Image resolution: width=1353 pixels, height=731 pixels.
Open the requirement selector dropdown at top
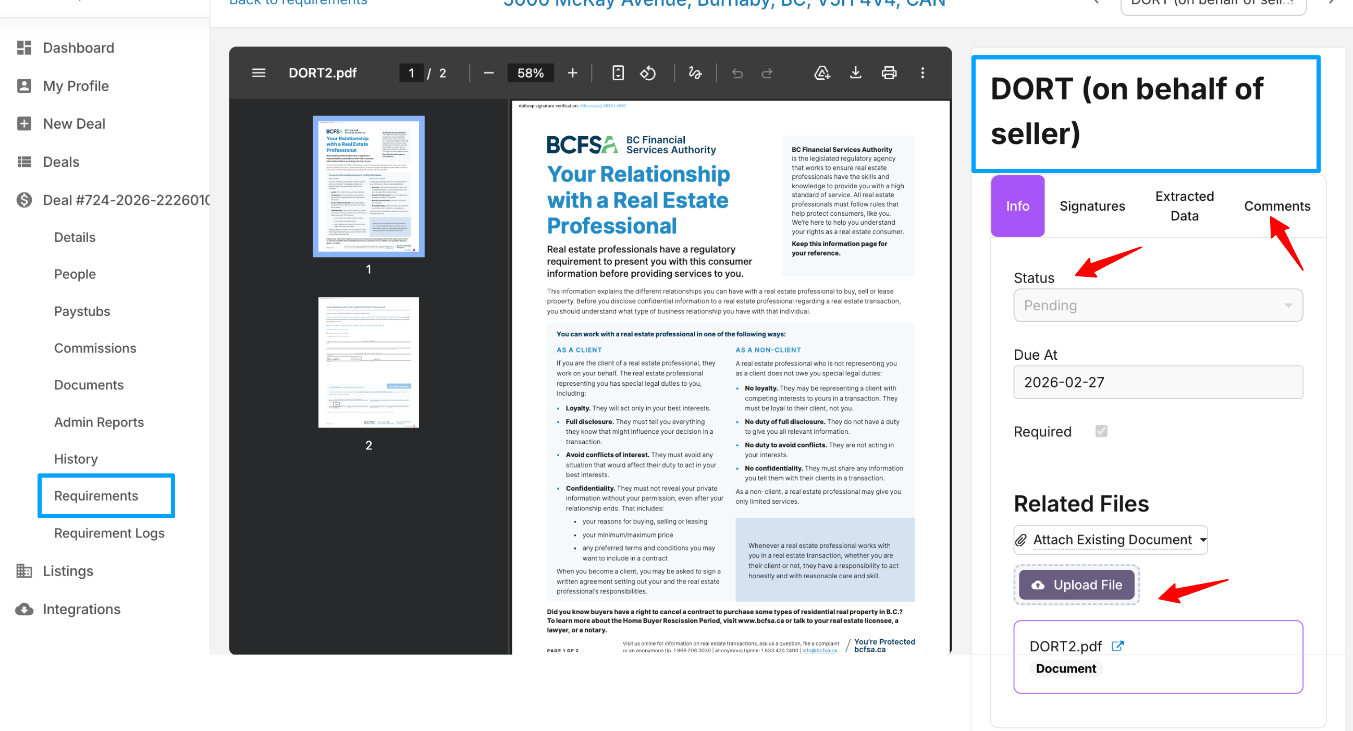[1212, 4]
